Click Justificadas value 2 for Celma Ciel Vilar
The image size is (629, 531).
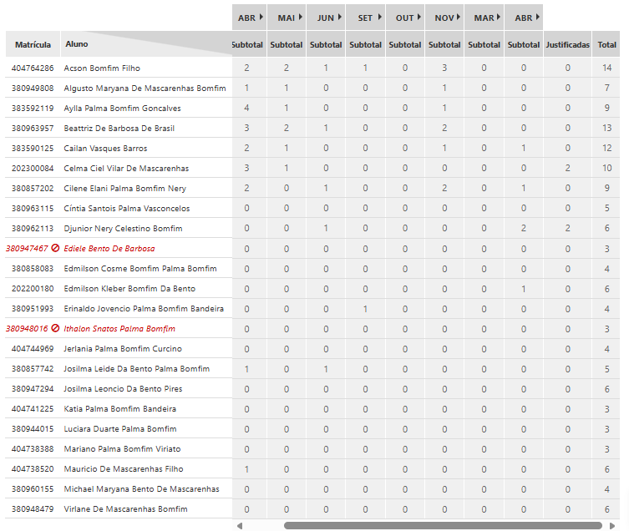568,169
